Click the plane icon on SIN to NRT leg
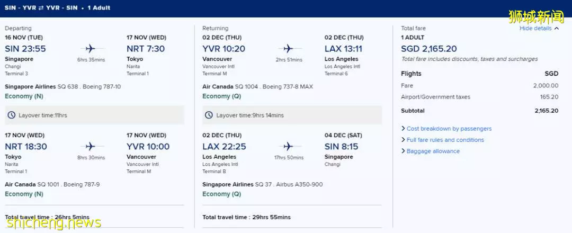572x233 pixels. 90,49
